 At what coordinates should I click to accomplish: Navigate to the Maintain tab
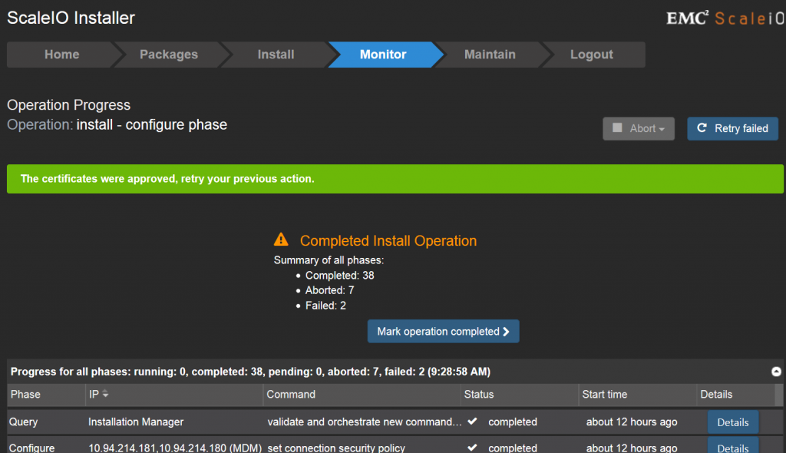pyautogui.click(x=490, y=55)
